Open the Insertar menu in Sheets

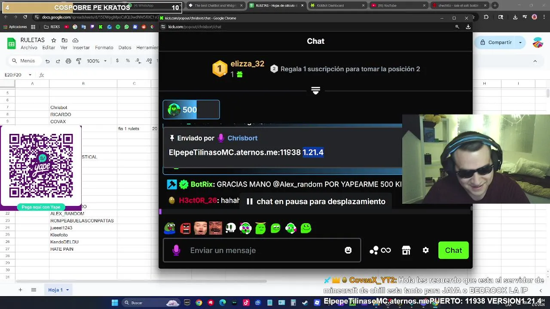coord(81,48)
